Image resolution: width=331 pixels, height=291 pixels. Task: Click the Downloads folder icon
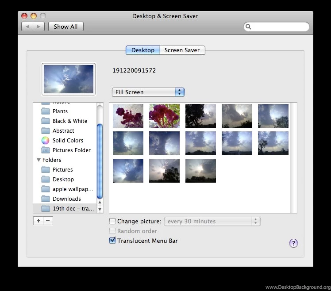46,199
